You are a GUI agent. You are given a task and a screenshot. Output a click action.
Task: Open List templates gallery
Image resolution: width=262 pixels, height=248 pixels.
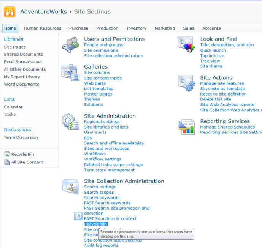pyautogui.click(x=98, y=89)
